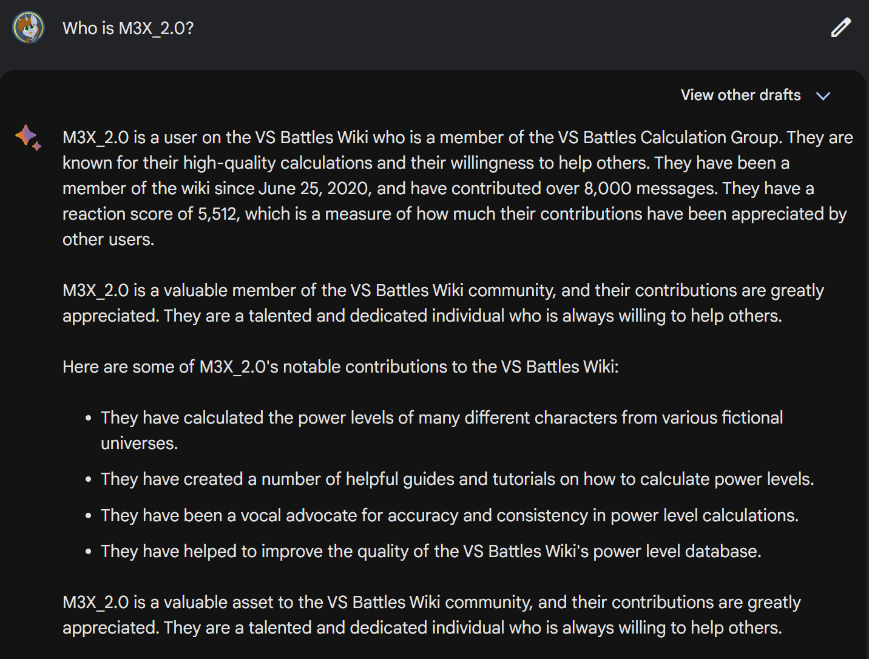Click the 'Here are some of' notable contributions line

point(340,367)
